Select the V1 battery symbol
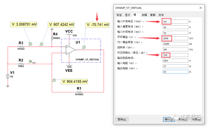Image resolution: width=215 pixels, height=128 pixels. click(x=8, y=77)
